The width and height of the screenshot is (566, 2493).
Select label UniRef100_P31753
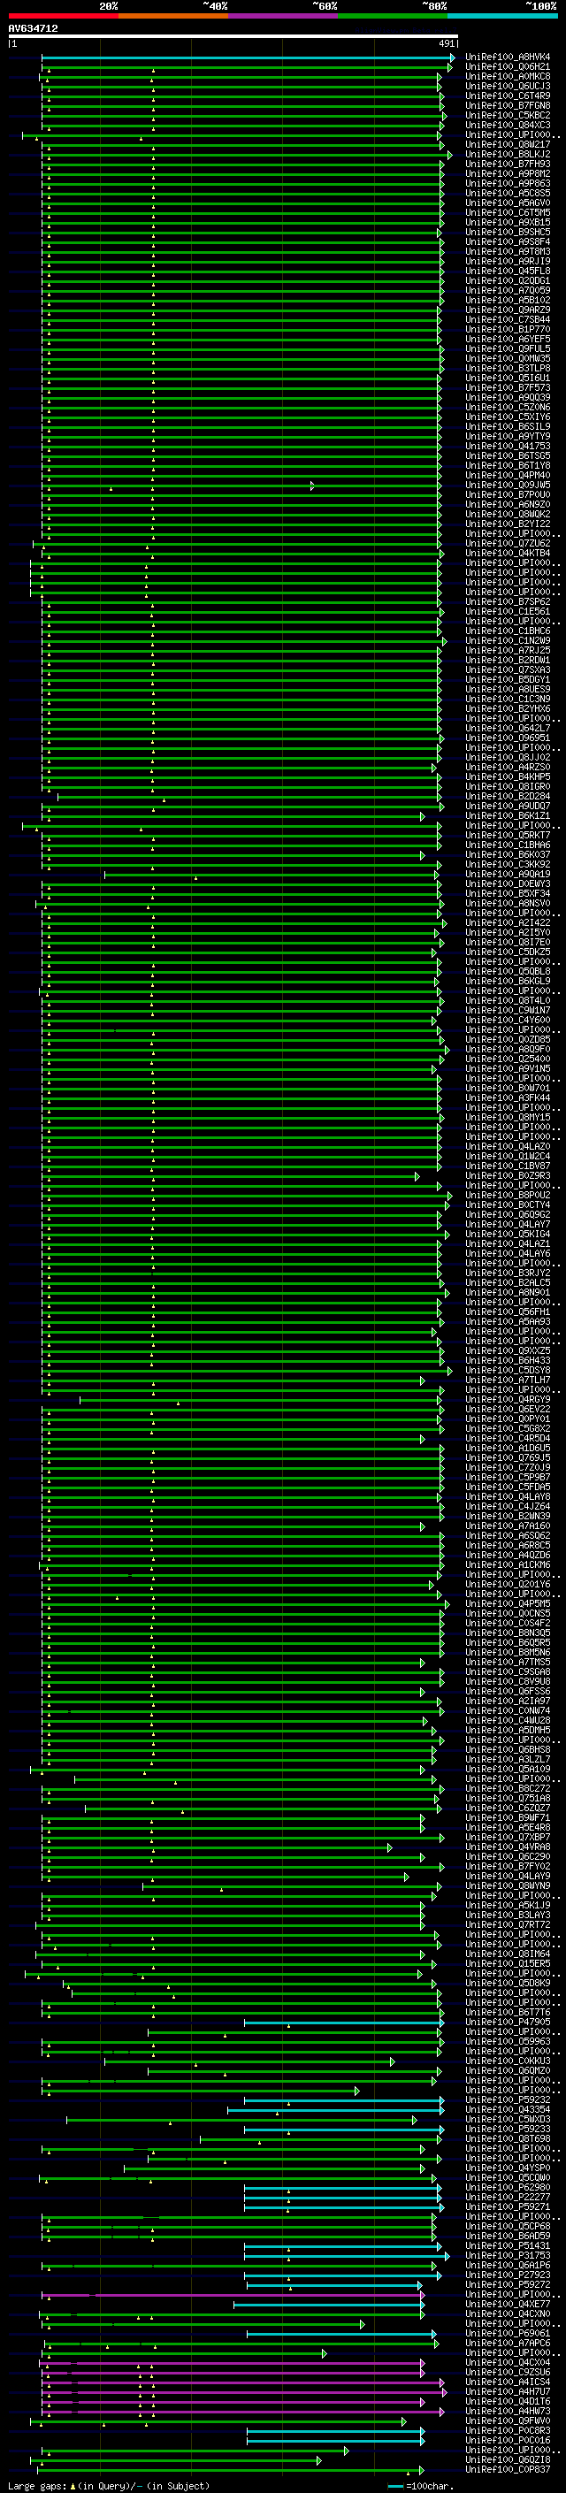tap(507, 2255)
